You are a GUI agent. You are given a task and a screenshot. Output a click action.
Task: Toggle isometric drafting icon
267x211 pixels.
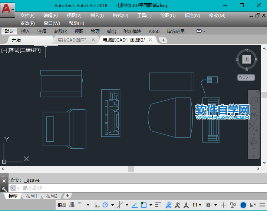pyautogui.click(x=120, y=205)
